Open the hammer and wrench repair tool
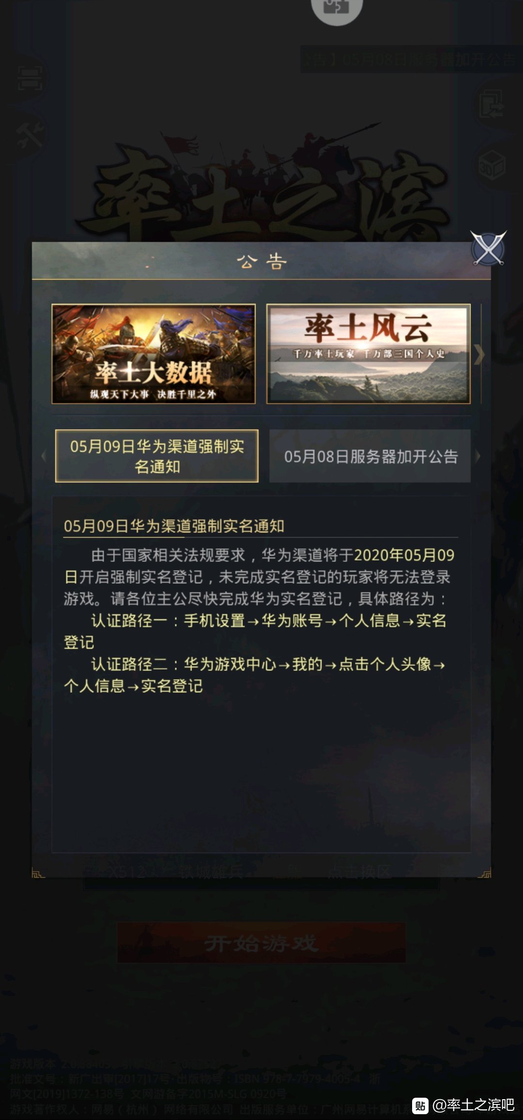 click(x=30, y=134)
